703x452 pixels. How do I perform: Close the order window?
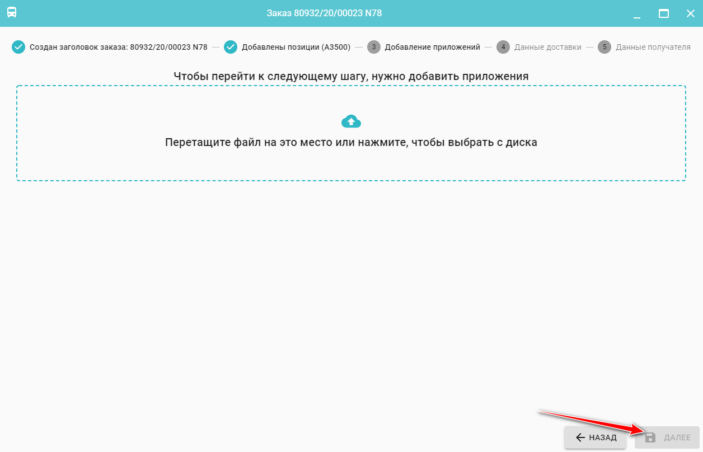coord(691,13)
